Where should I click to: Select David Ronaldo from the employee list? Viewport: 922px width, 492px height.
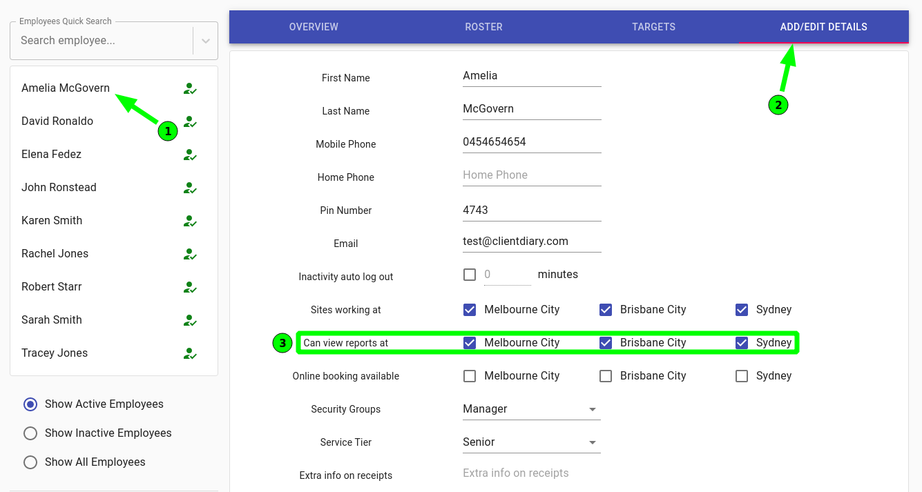tap(57, 121)
